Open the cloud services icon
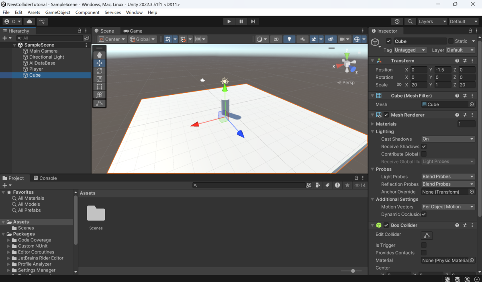The width and height of the screenshot is (482, 282). click(29, 21)
